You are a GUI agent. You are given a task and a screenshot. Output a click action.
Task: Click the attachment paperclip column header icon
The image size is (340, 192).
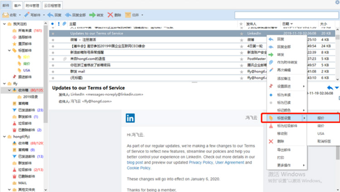[x=64, y=23]
